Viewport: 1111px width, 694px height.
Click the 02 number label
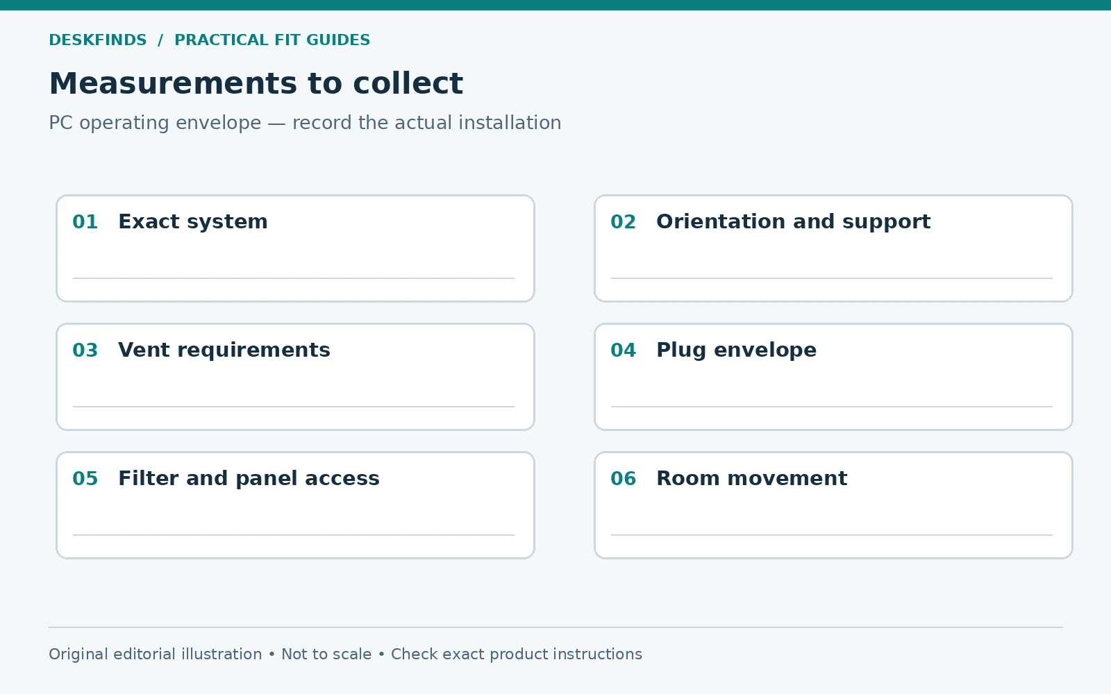pos(624,222)
